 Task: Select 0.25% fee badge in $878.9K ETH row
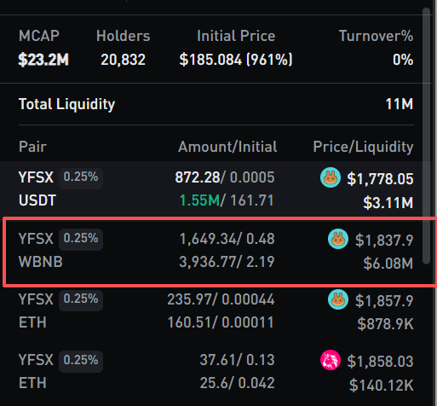81,299
